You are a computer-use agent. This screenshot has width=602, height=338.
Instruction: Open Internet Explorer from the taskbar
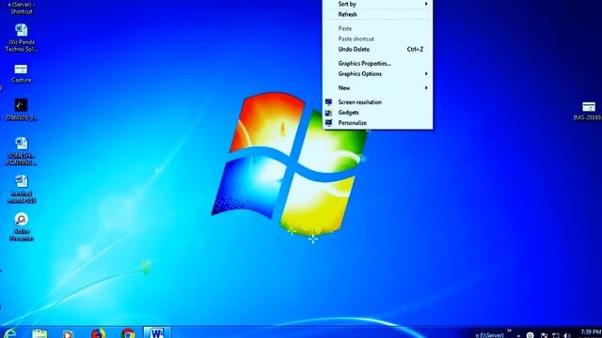click(10, 333)
